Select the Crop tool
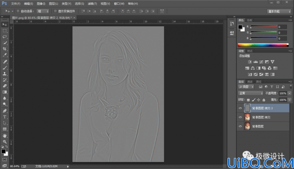 [5, 49]
